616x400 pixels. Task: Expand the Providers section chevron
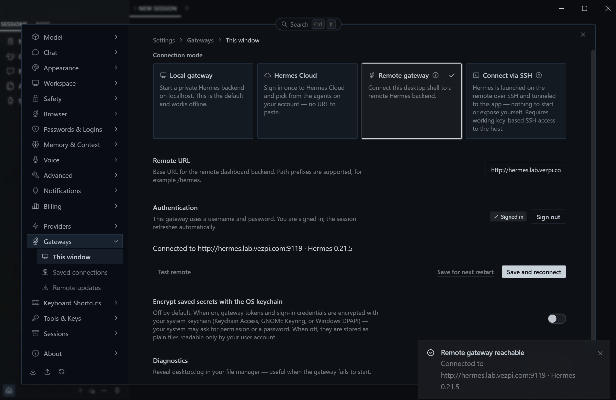click(x=116, y=226)
